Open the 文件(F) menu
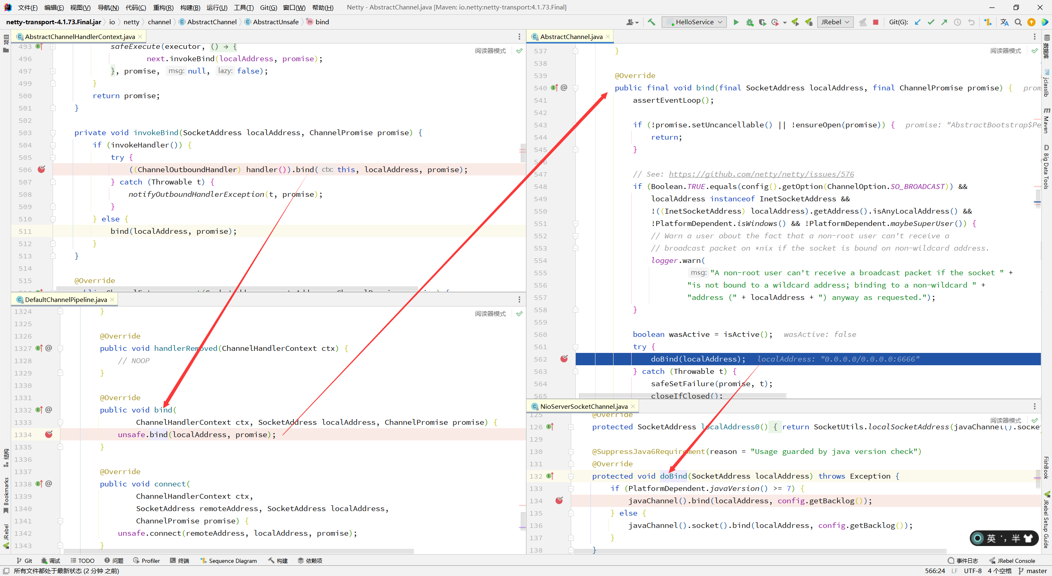 click(x=28, y=7)
